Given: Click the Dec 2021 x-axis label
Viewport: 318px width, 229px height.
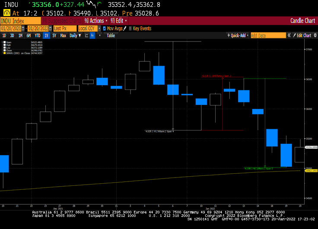Looking at the screenshot, I should click(x=58, y=209).
